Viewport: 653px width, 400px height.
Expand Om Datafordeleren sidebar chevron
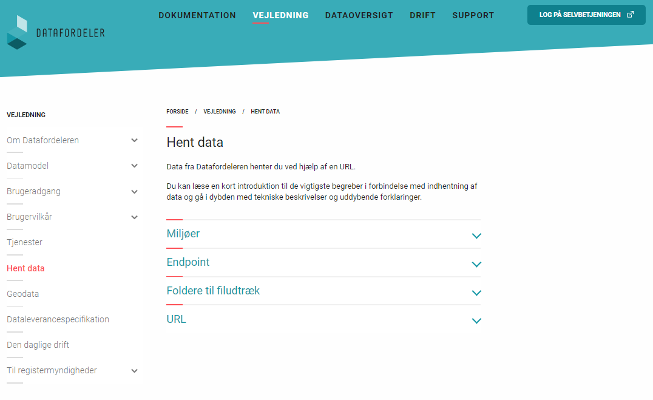pos(134,140)
